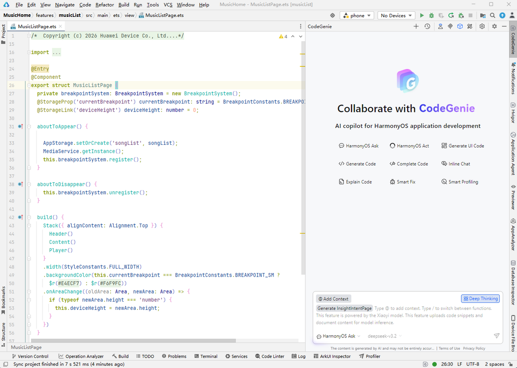Toggle the Previewer side panel

(x=513, y=197)
